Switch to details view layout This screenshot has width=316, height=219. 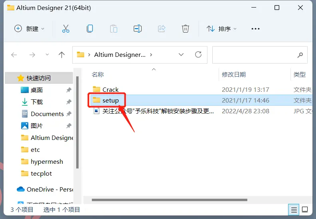pos(294,210)
